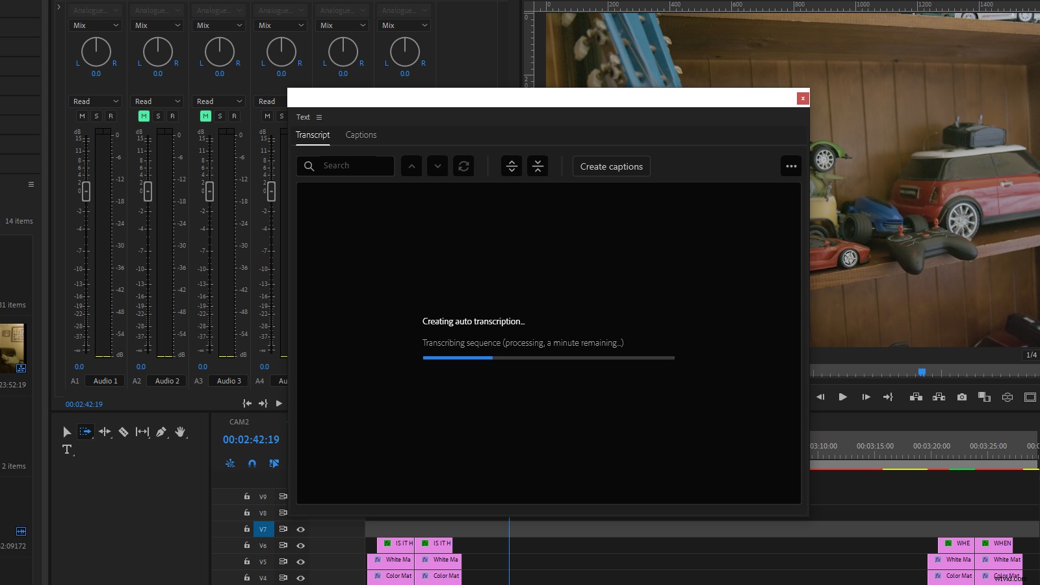Select the Hand tool
The width and height of the screenshot is (1040, 585).
tap(181, 432)
